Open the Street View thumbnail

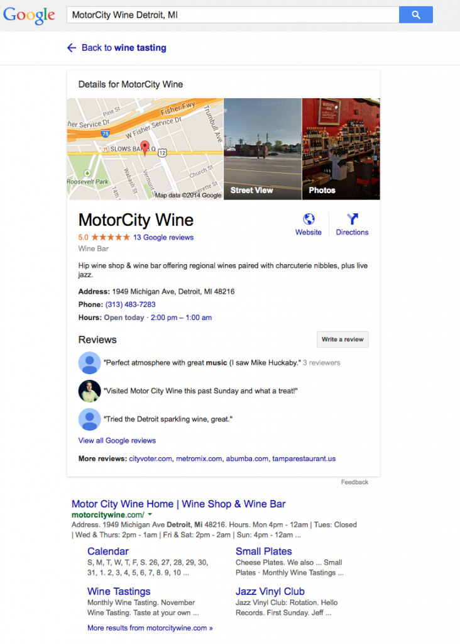click(263, 149)
